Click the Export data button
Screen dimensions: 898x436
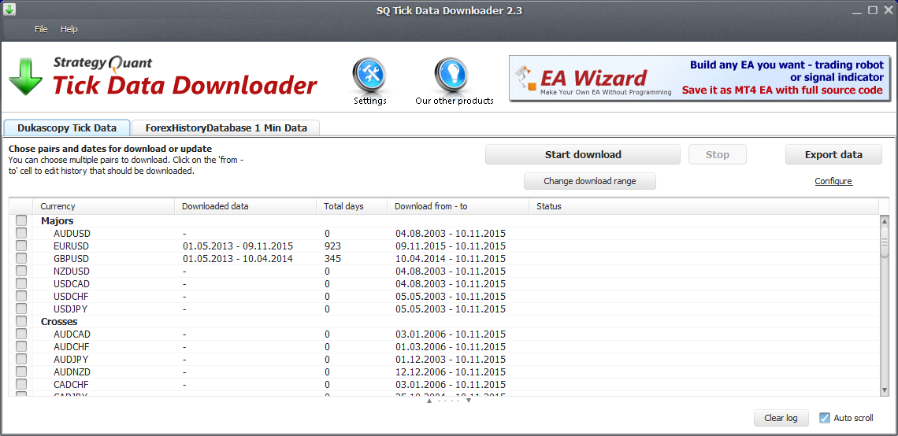(x=833, y=154)
